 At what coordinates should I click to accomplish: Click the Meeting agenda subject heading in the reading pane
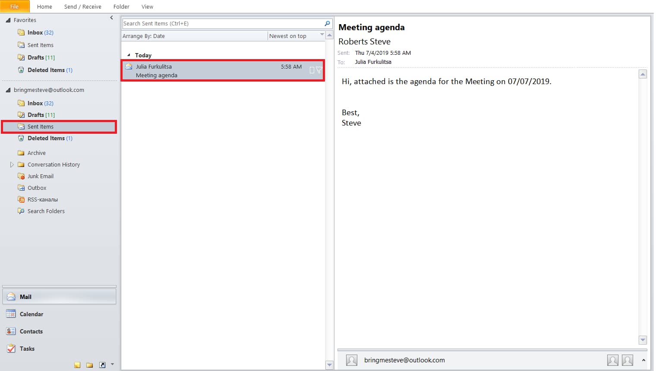pos(372,27)
